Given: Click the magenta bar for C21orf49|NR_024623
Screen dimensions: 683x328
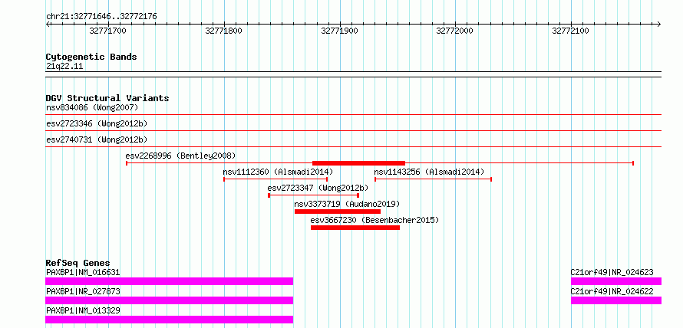Looking at the screenshot, I should coord(616,281).
